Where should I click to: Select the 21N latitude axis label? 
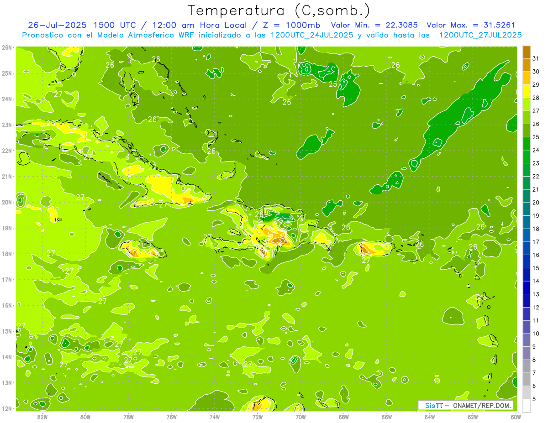[x=7, y=177]
